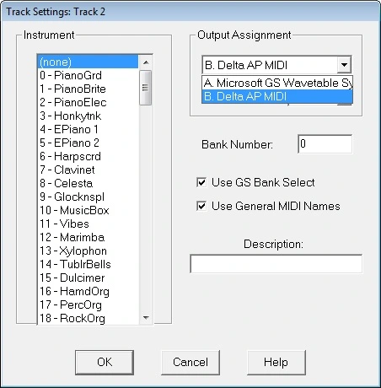
Task: Disable Use General MIDI Names checkbox
Action: (201, 206)
